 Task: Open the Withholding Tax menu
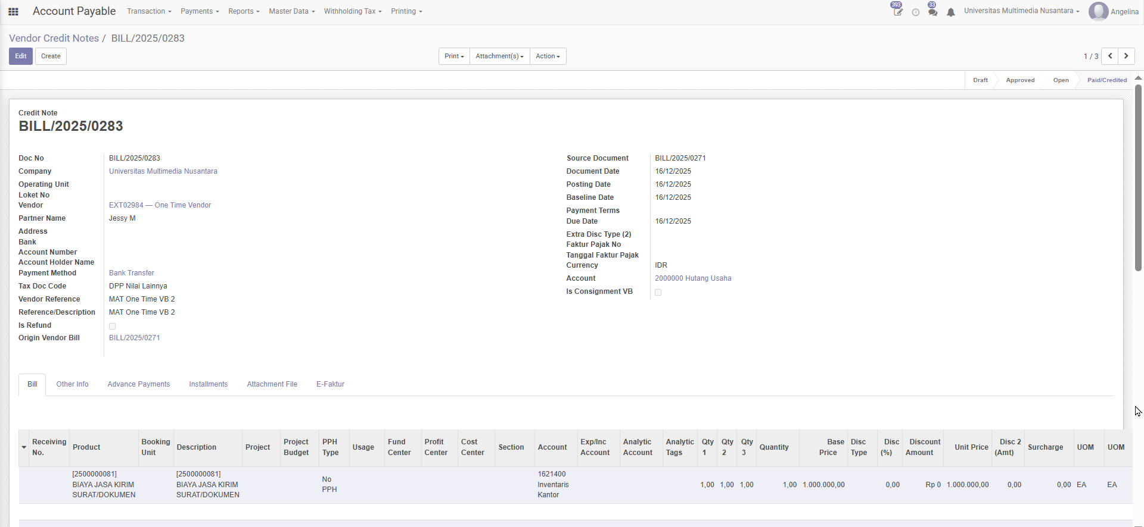pyautogui.click(x=353, y=11)
